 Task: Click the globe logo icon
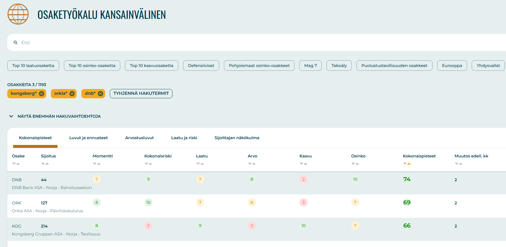(x=18, y=14)
